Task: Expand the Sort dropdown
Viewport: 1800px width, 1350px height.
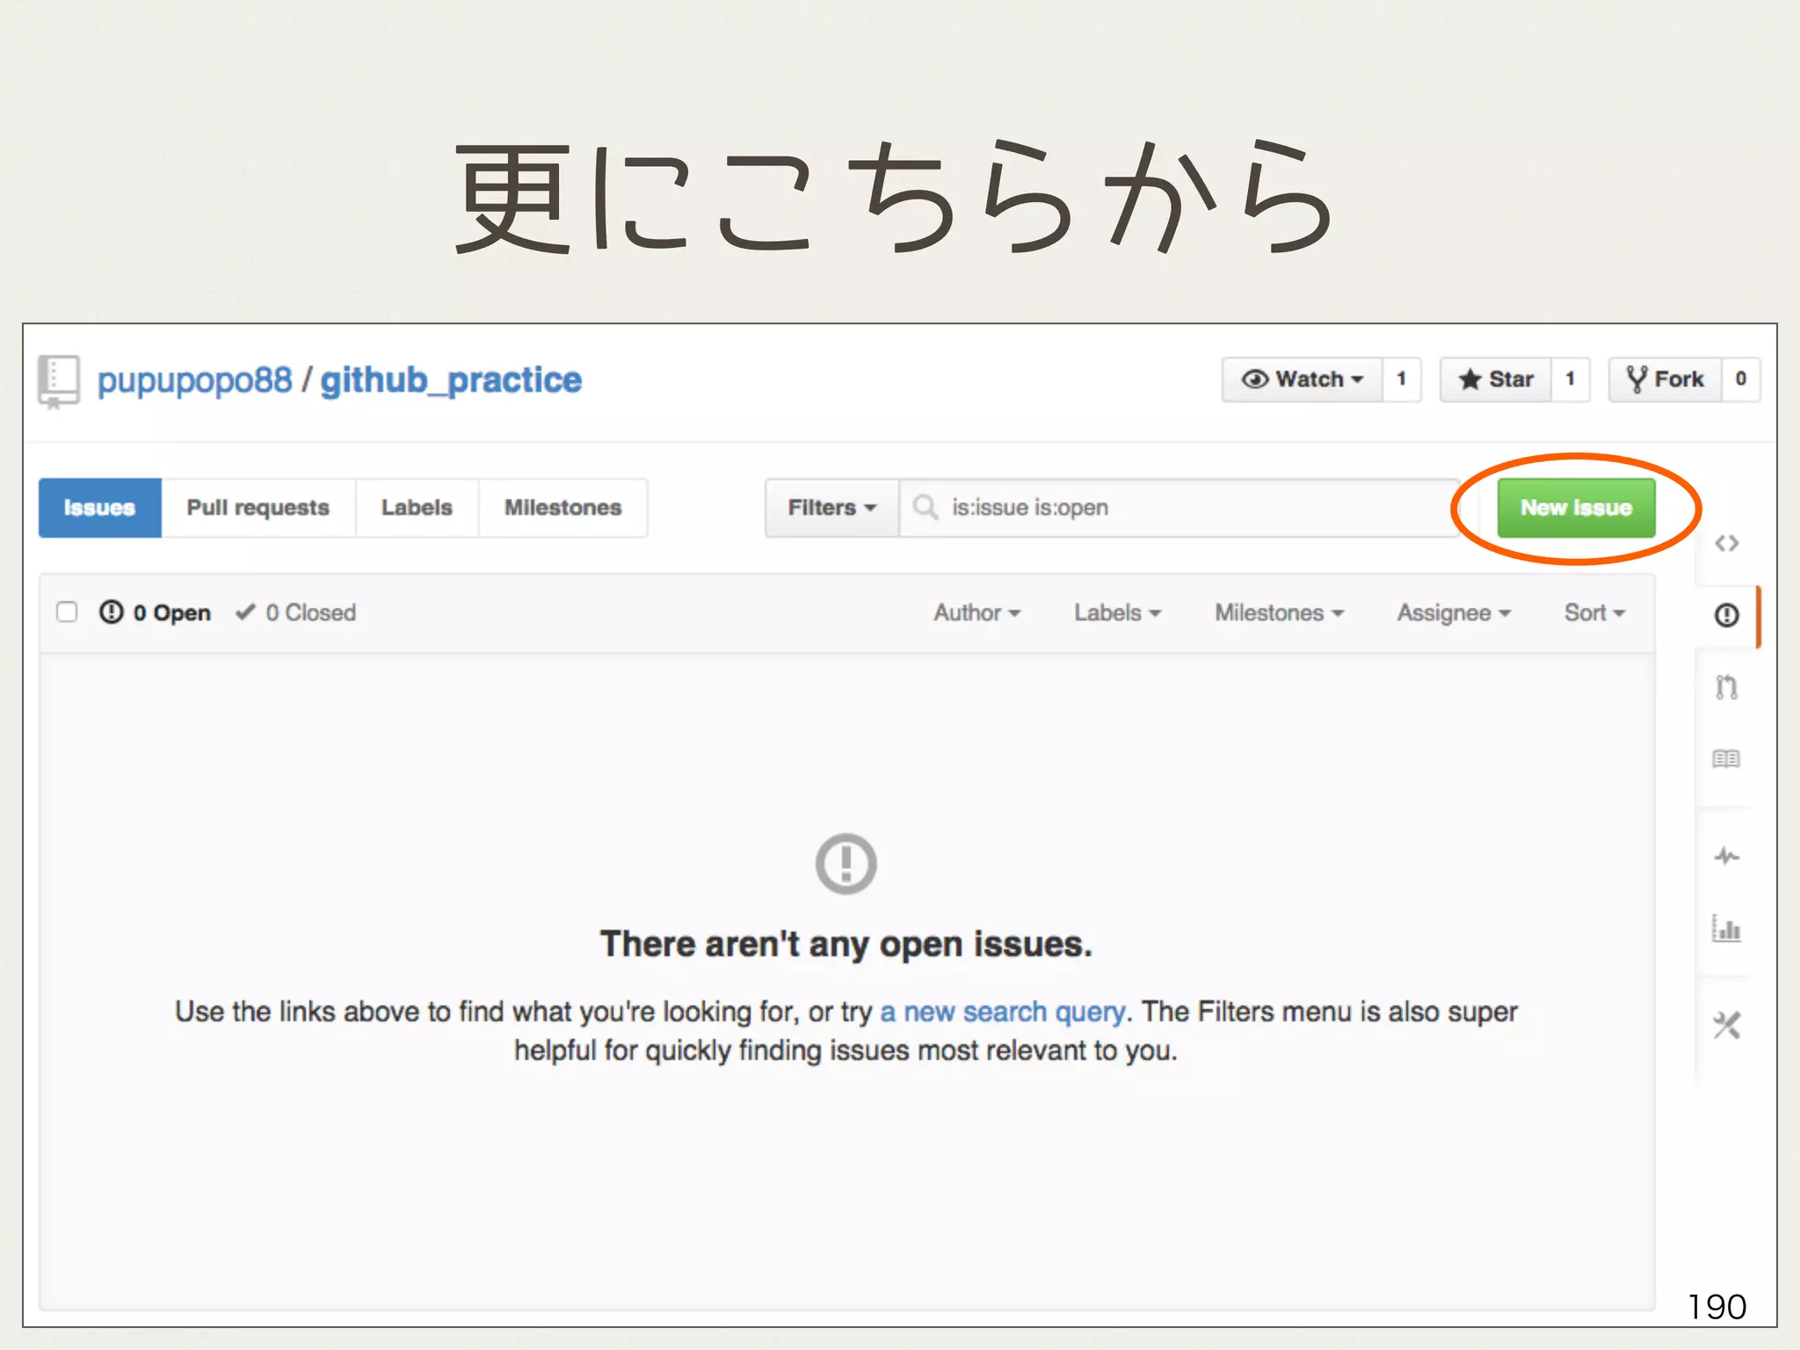Action: (1594, 613)
